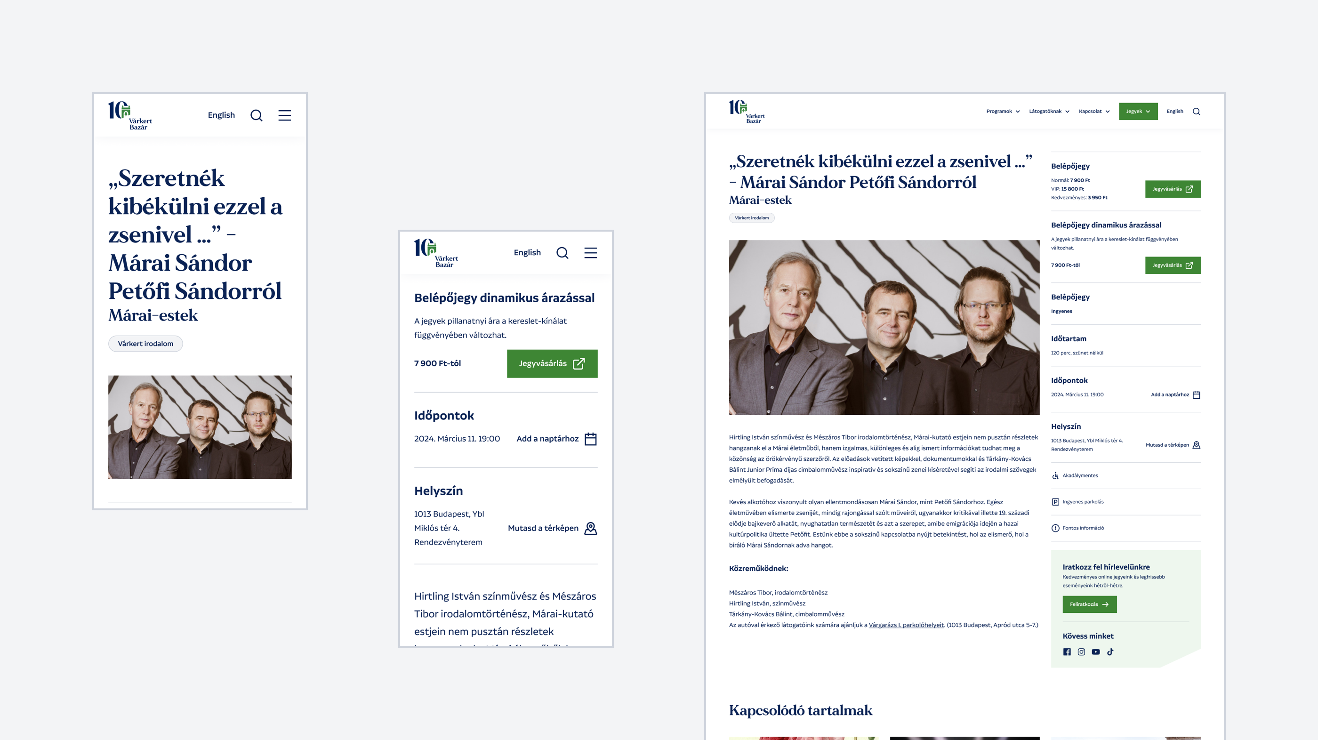Expand the Programok dropdown menu
The width and height of the screenshot is (1318, 740).
[x=1003, y=112]
